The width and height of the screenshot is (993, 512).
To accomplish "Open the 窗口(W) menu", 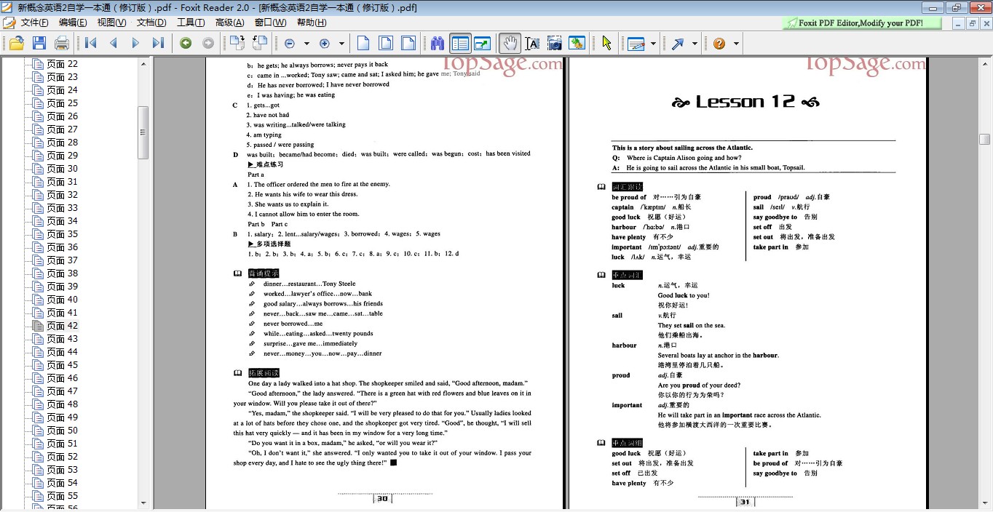I will pos(270,23).
